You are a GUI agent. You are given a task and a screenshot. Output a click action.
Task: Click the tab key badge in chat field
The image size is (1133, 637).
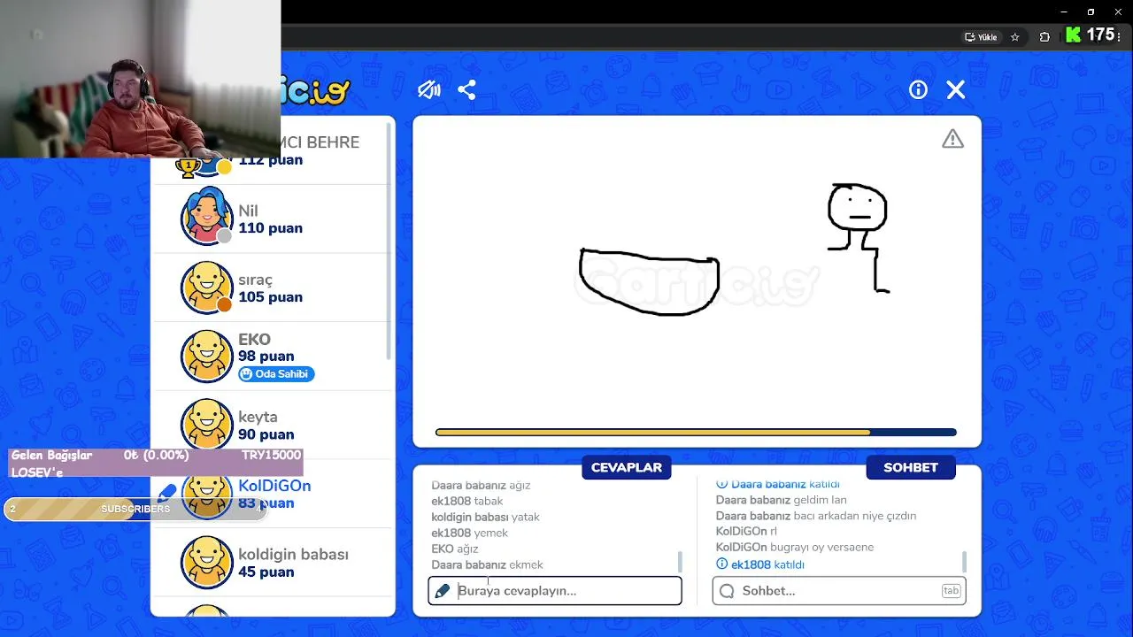click(x=951, y=591)
